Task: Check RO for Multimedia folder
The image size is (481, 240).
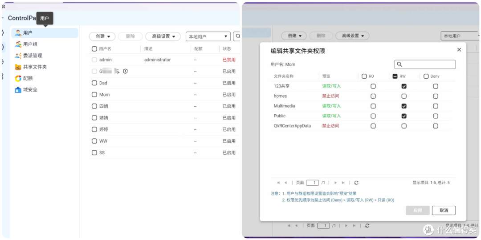Action: coord(373,106)
